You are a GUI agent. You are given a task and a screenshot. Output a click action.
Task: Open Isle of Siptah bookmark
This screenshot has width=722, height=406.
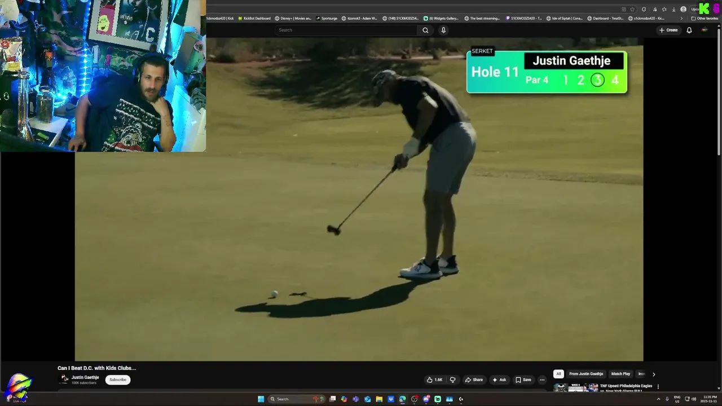(565, 19)
